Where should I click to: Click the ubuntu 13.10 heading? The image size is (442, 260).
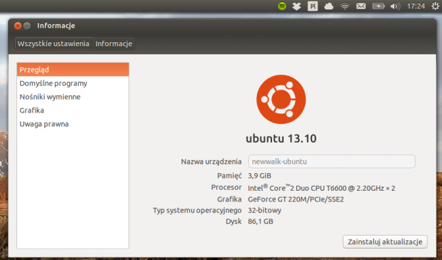281,138
